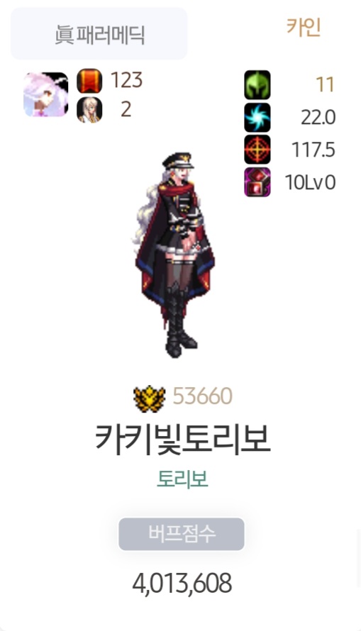361x631 pixels.
Task: Open the 토리보 adventure guild link
Action: [182, 479]
